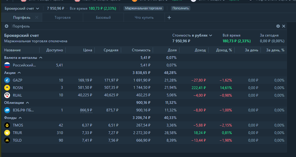This screenshot has height=157, width=296.
Task: Sort by За день column header
Action: pos(251,50)
